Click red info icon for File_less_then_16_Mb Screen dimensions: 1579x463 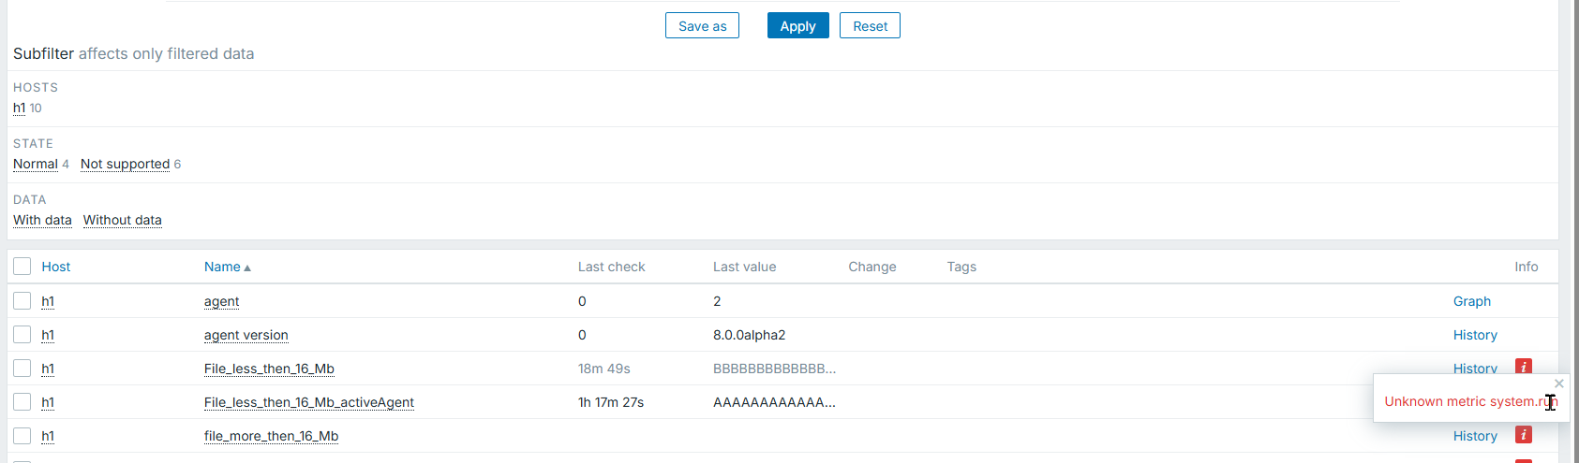click(1524, 367)
